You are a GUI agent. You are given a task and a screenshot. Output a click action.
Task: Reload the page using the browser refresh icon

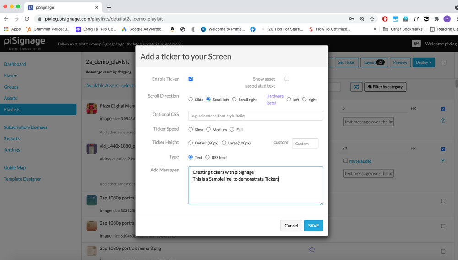(27, 19)
